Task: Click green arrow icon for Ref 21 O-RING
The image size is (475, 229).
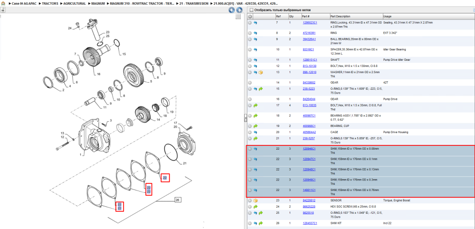Action: 255,138
